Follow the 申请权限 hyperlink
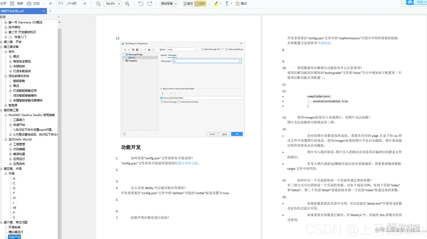This screenshot has width=427, height=239. 324,43
